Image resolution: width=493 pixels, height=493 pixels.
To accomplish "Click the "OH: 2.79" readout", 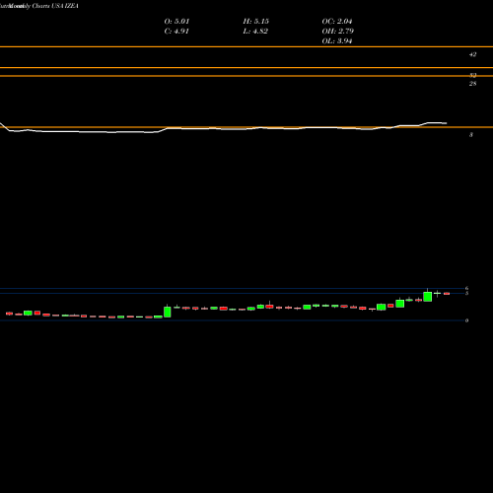I will tap(338, 32).
